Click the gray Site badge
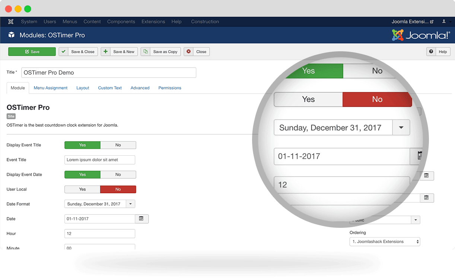Screen dimensions: 455x278 (x=11, y=116)
